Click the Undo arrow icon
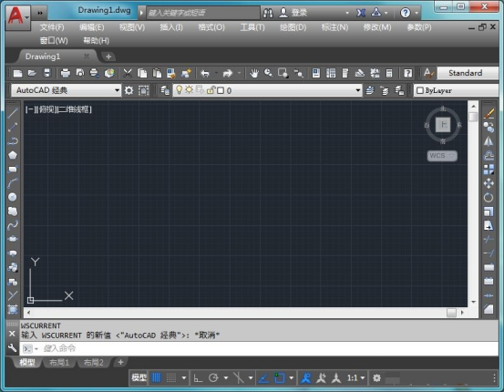The height and width of the screenshot is (392, 504). click(205, 74)
